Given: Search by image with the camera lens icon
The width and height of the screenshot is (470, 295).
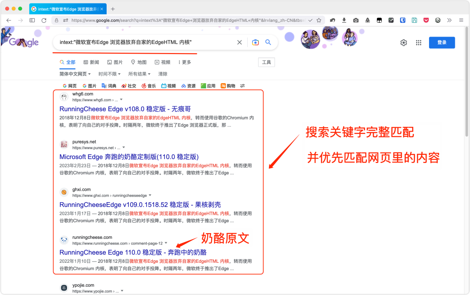Looking at the screenshot, I should click(255, 42).
